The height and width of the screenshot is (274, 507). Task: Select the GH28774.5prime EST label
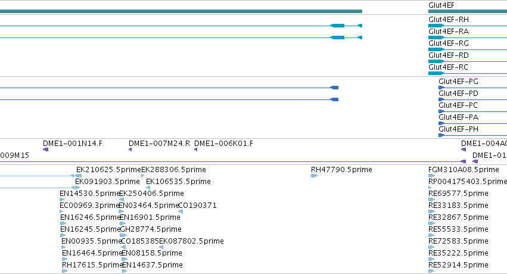tap(151, 230)
